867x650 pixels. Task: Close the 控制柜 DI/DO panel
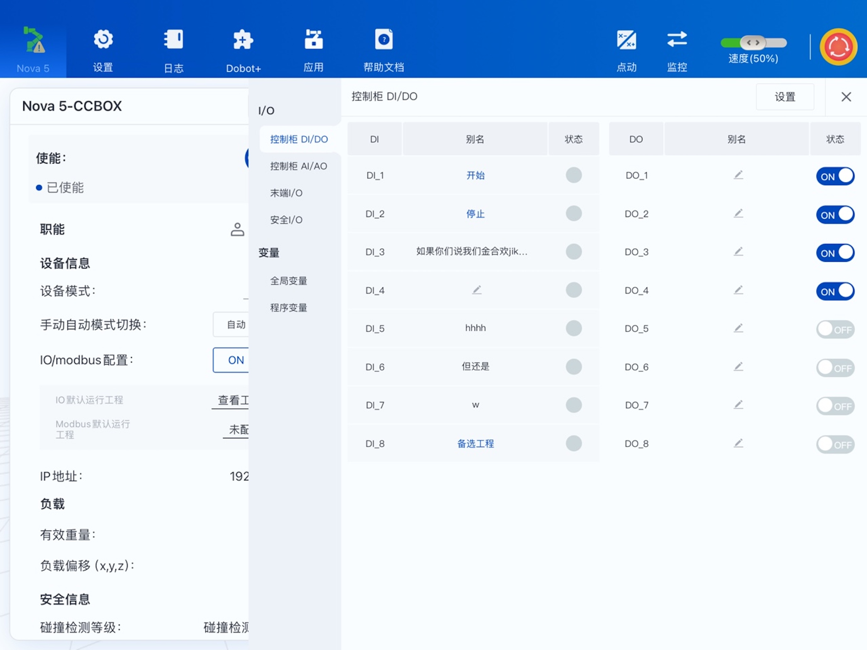846,97
